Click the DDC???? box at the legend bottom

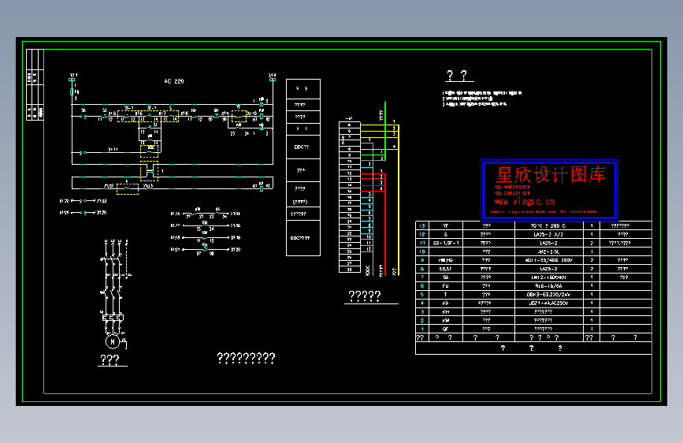(x=303, y=238)
